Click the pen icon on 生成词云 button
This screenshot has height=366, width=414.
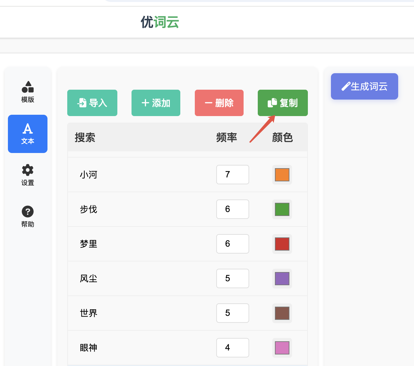pos(345,86)
